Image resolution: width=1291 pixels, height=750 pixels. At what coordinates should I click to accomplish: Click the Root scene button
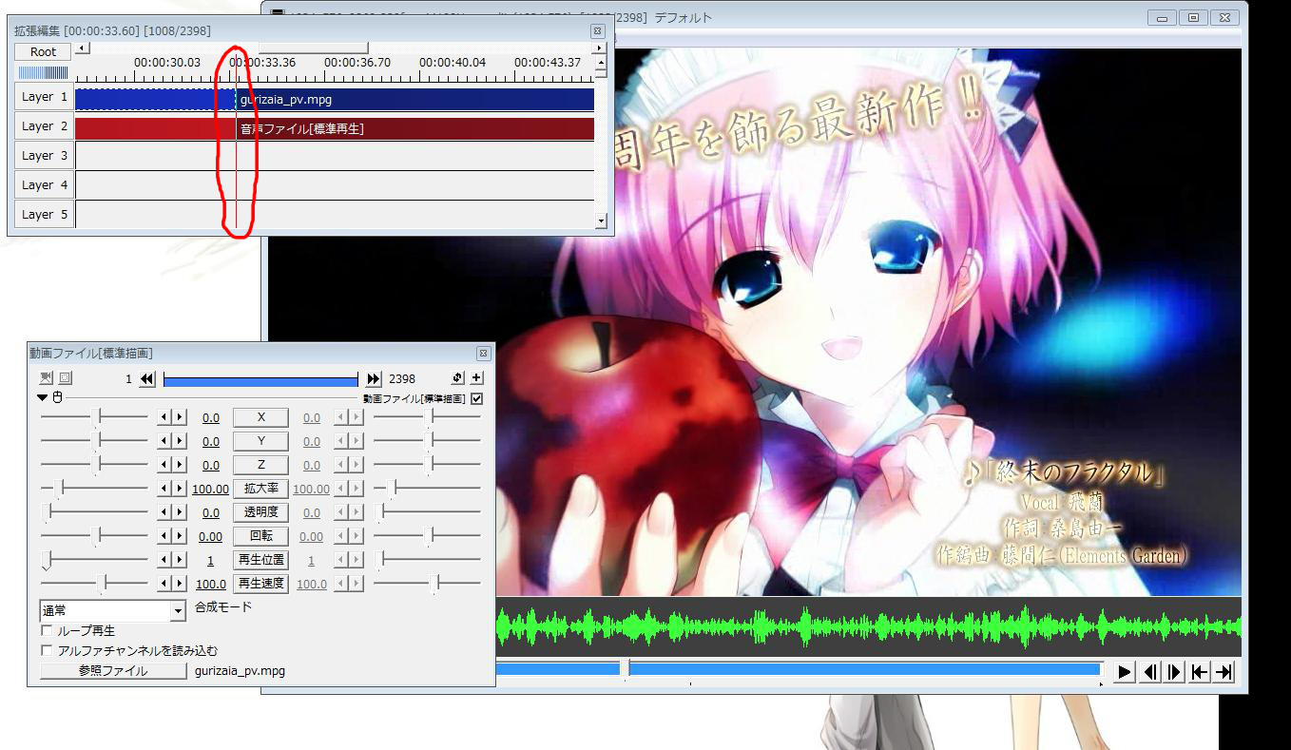click(43, 51)
